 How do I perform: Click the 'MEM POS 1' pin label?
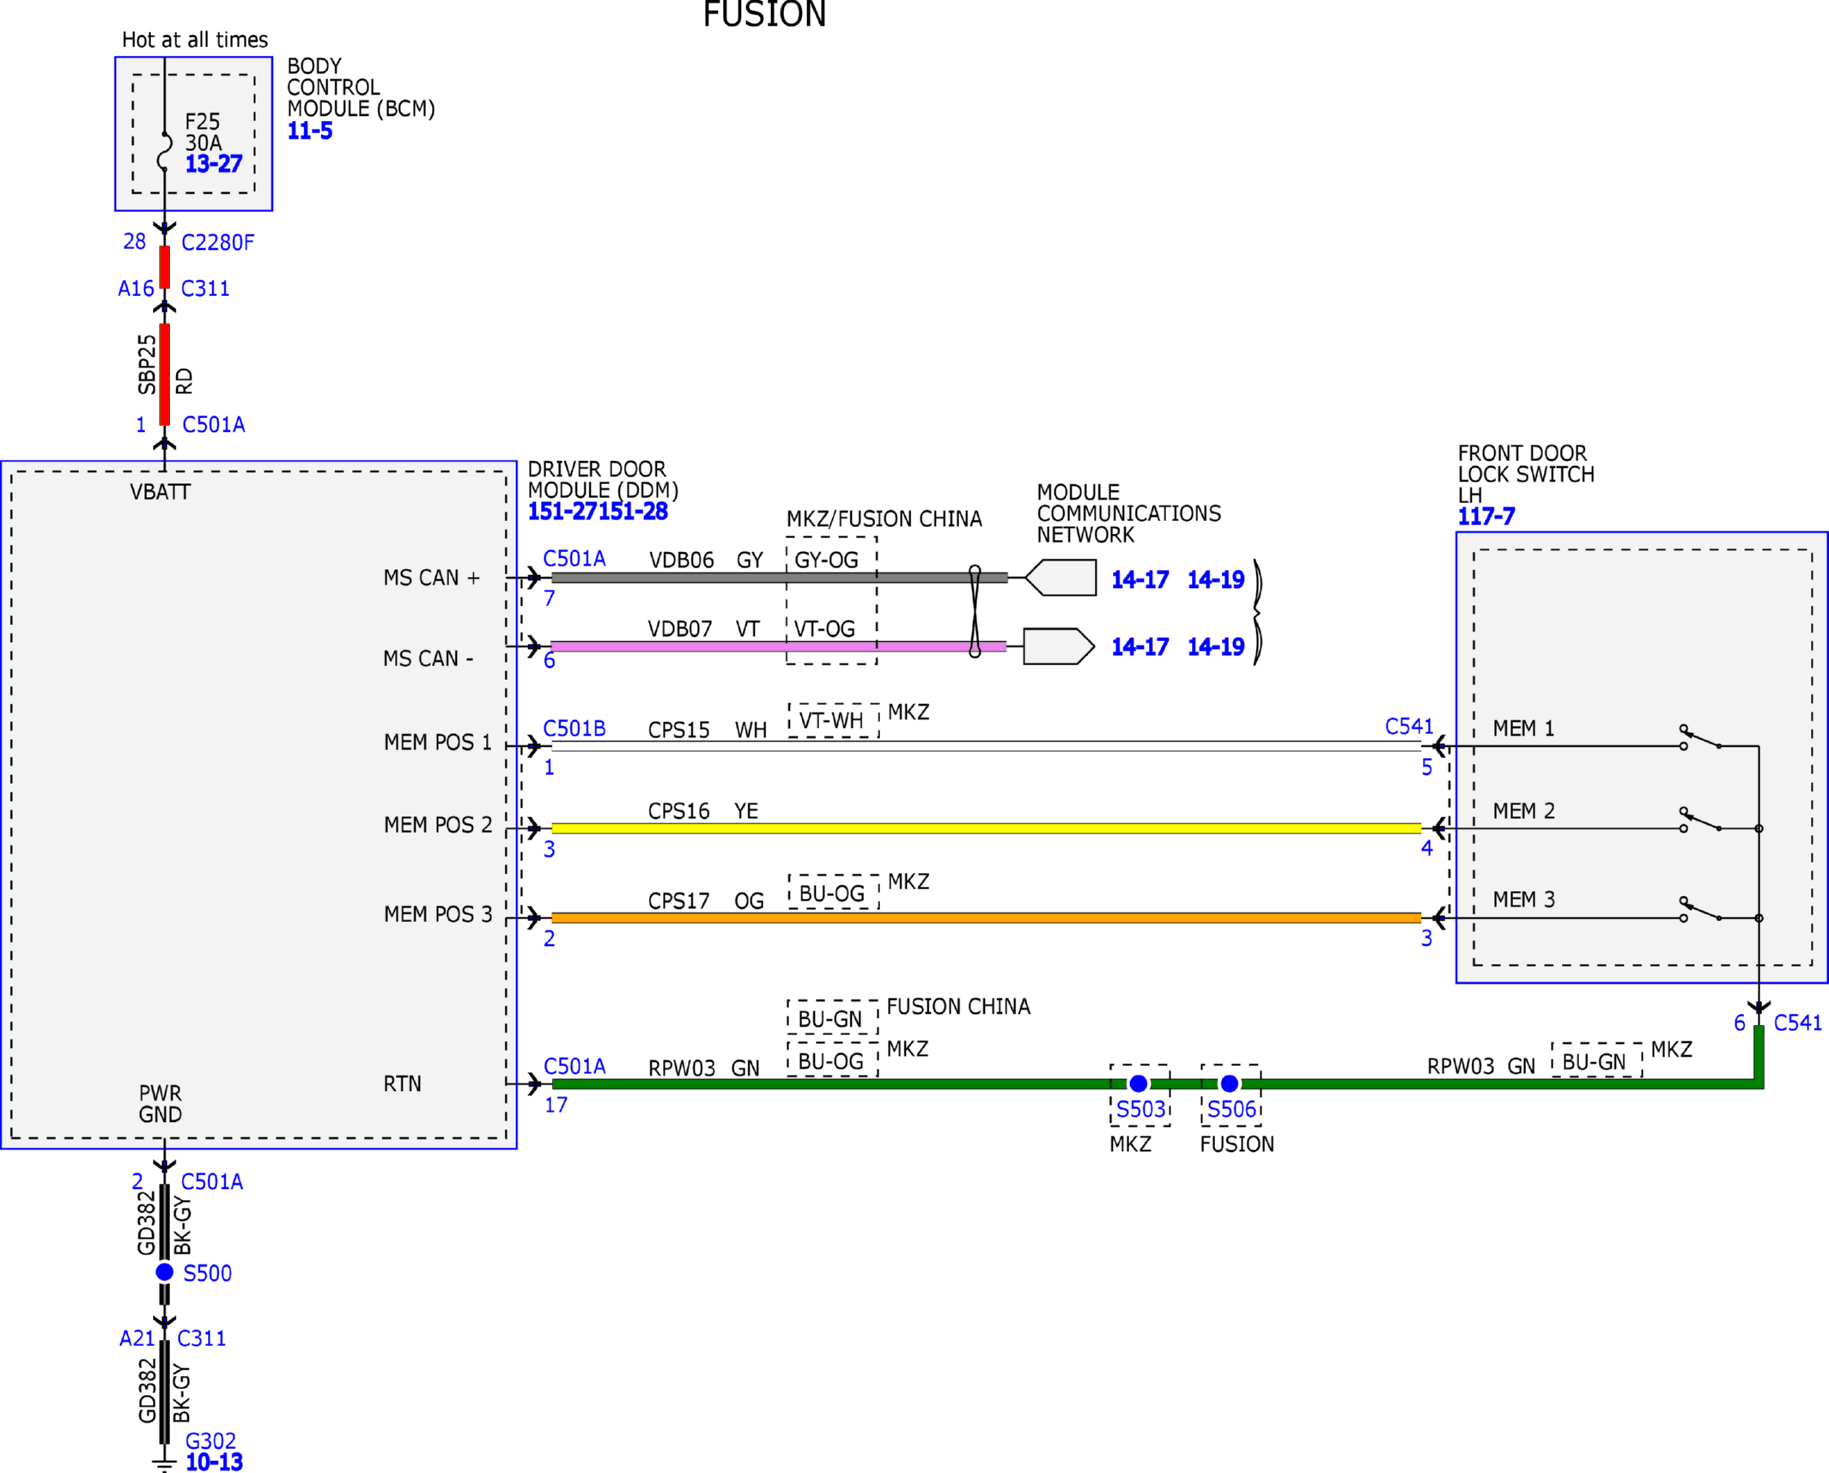pos(438,743)
